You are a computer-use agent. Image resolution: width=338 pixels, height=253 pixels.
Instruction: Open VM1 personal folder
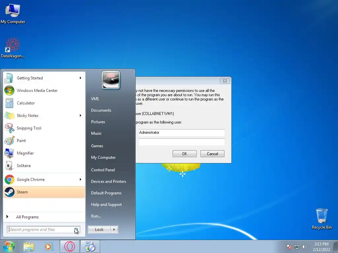point(95,99)
